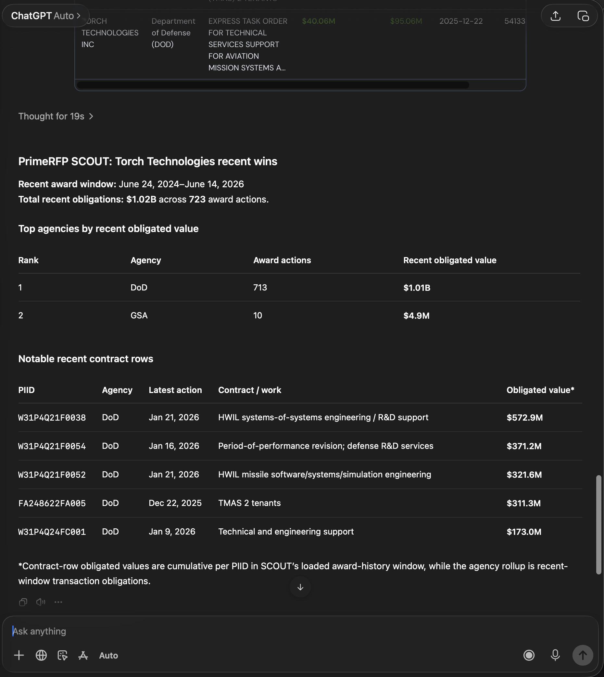The width and height of the screenshot is (604, 677).
Task: Click PIID W31P4Q21F0052
Action: coord(52,474)
